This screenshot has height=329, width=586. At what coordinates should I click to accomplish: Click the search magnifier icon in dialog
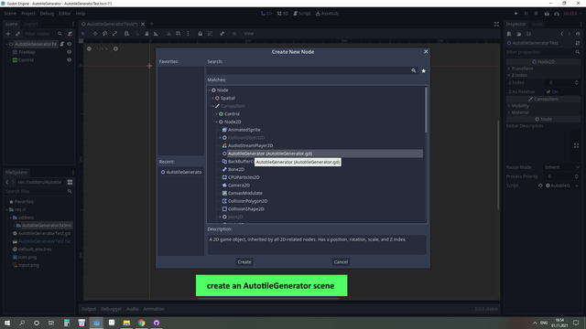click(x=413, y=70)
